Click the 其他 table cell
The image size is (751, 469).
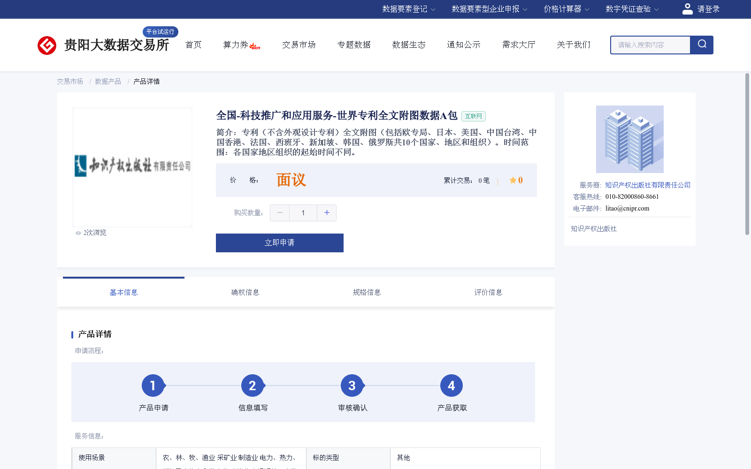coord(465,458)
